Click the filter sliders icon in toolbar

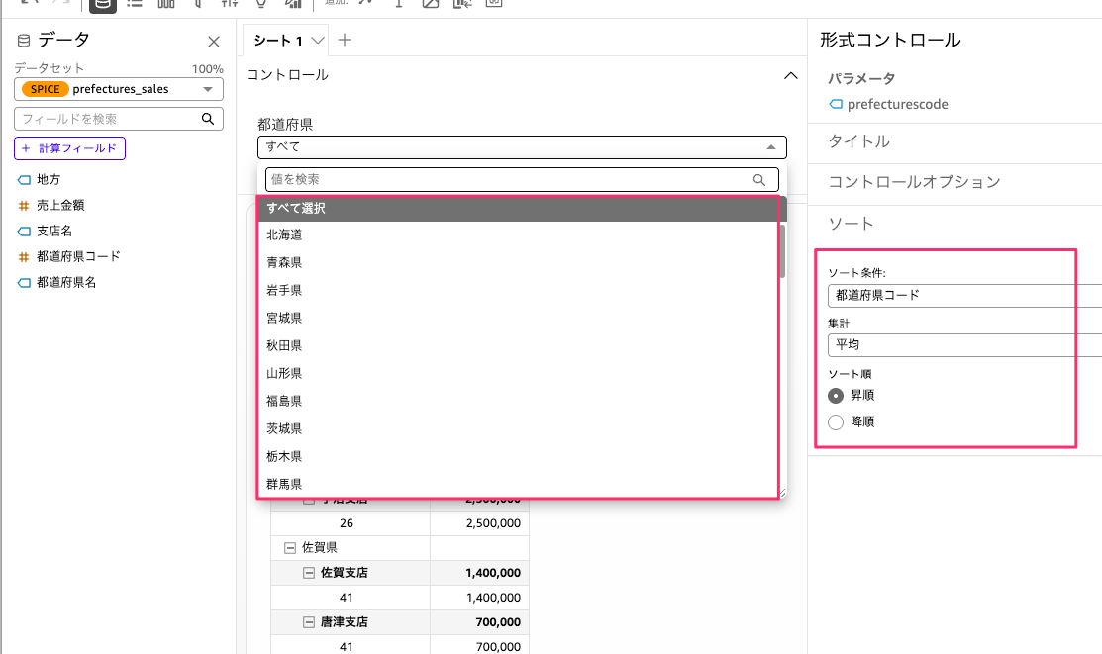(x=229, y=4)
